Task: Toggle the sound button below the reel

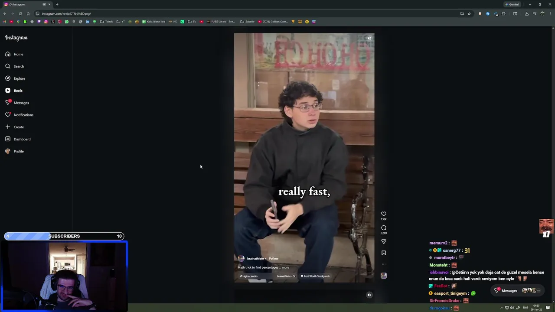Action: pos(369,295)
